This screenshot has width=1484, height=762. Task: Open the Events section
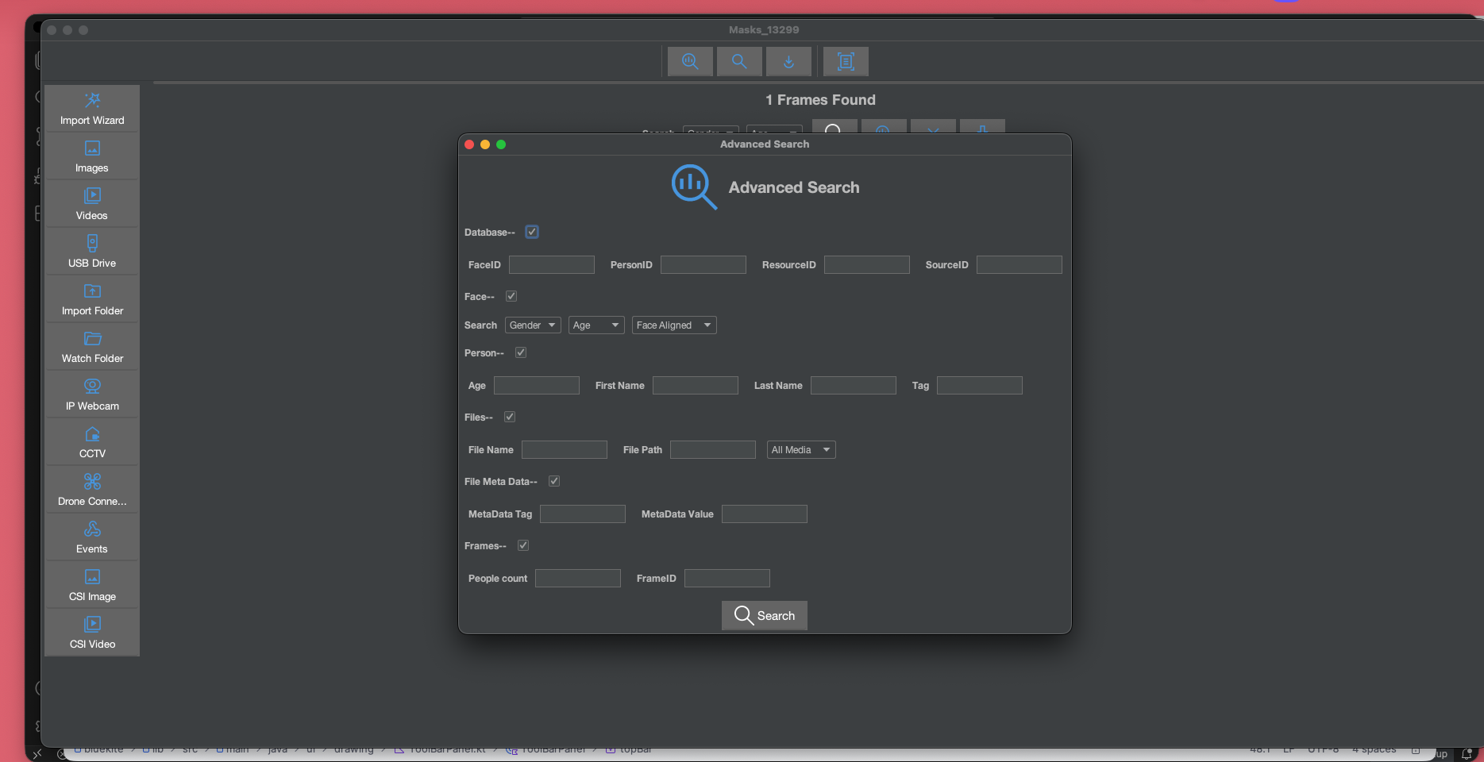tap(92, 537)
